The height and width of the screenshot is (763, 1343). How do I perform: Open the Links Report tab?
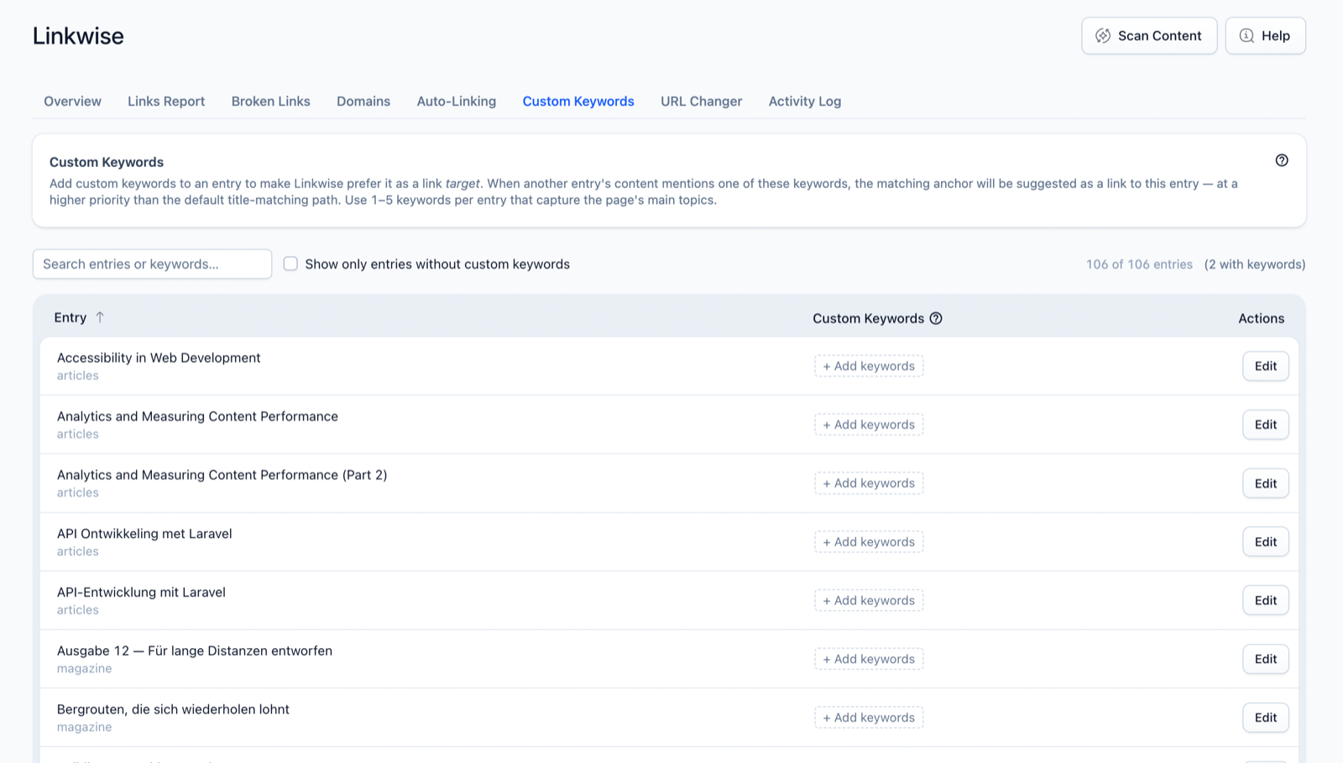tap(166, 102)
